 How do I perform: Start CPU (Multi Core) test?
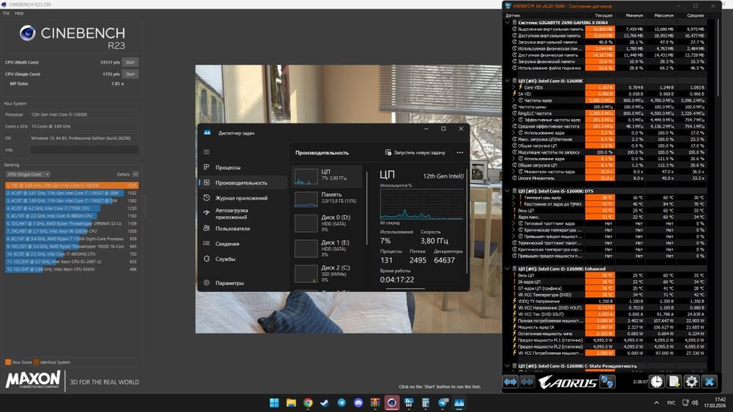pyautogui.click(x=130, y=62)
